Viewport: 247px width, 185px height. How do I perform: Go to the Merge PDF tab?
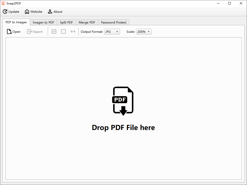click(x=87, y=22)
